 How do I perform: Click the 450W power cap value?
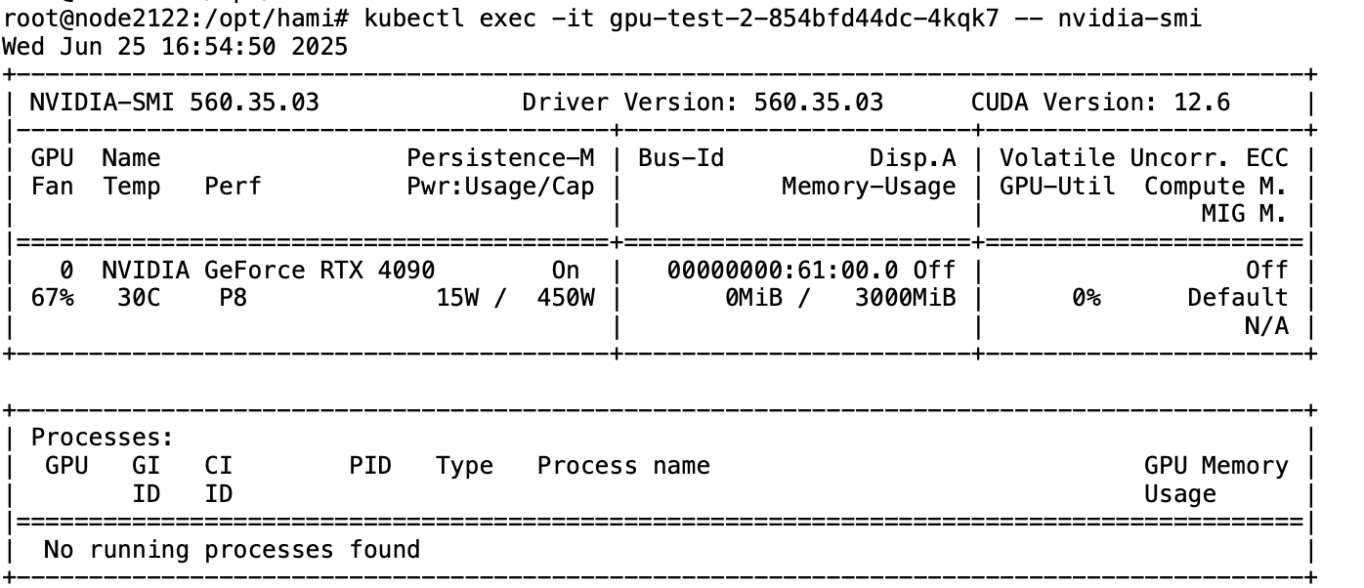566,298
